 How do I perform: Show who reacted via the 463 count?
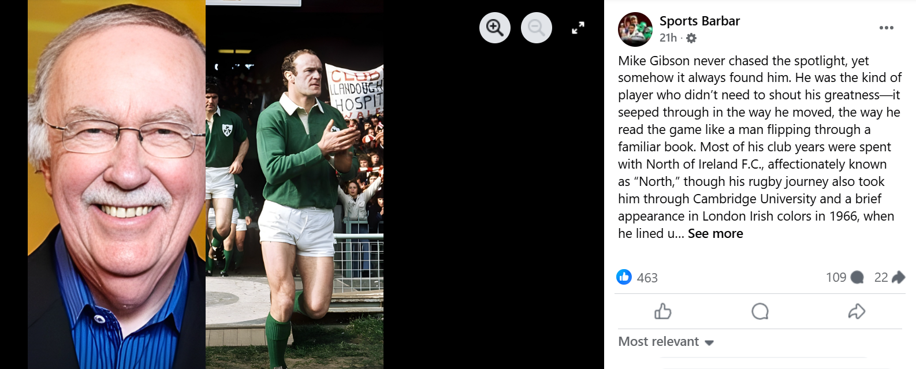tap(647, 278)
